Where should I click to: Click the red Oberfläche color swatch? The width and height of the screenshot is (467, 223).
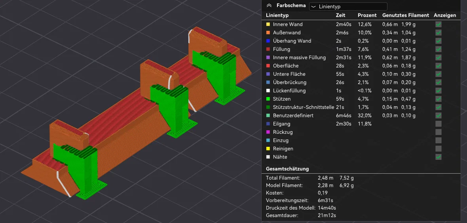268,66
